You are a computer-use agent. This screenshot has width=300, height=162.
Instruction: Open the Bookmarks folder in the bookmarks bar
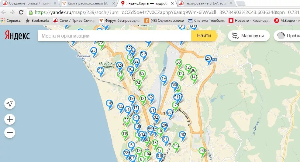37,20
